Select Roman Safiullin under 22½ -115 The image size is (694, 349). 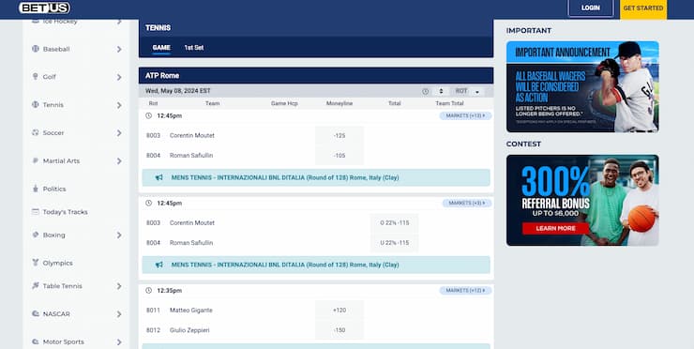pyautogui.click(x=394, y=243)
